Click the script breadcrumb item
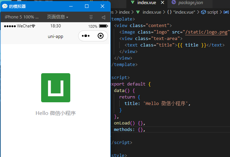 click(213, 12)
